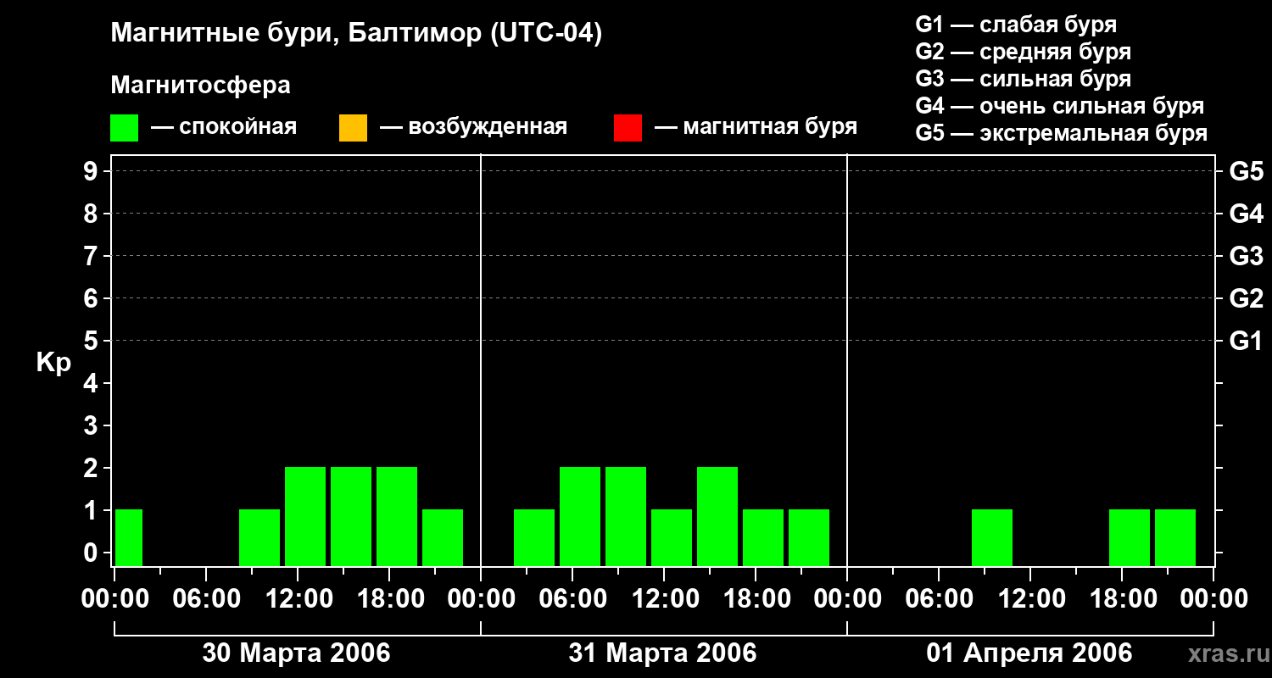Image resolution: width=1272 pixels, height=678 pixels.
Task: Click the red 'магнитная буря' legend swatch
Action: 628,128
